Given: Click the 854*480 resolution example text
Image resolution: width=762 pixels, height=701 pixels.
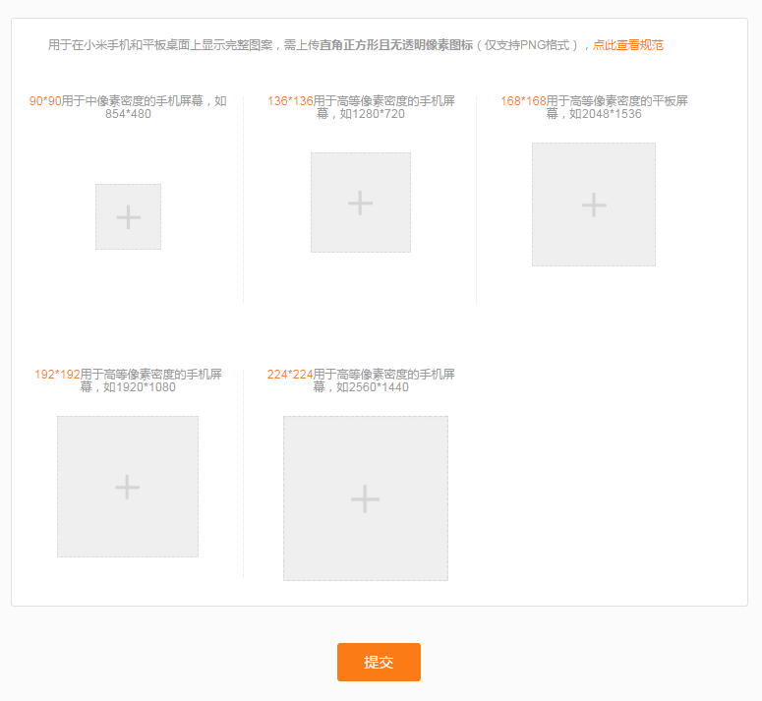Looking at the screenshot, I should (128, 114).
